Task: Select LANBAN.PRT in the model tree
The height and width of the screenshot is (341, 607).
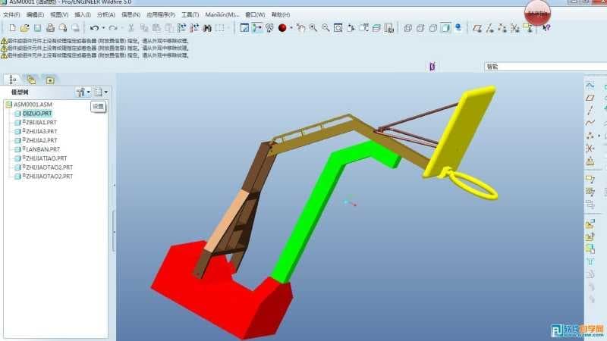Action: 42,149
